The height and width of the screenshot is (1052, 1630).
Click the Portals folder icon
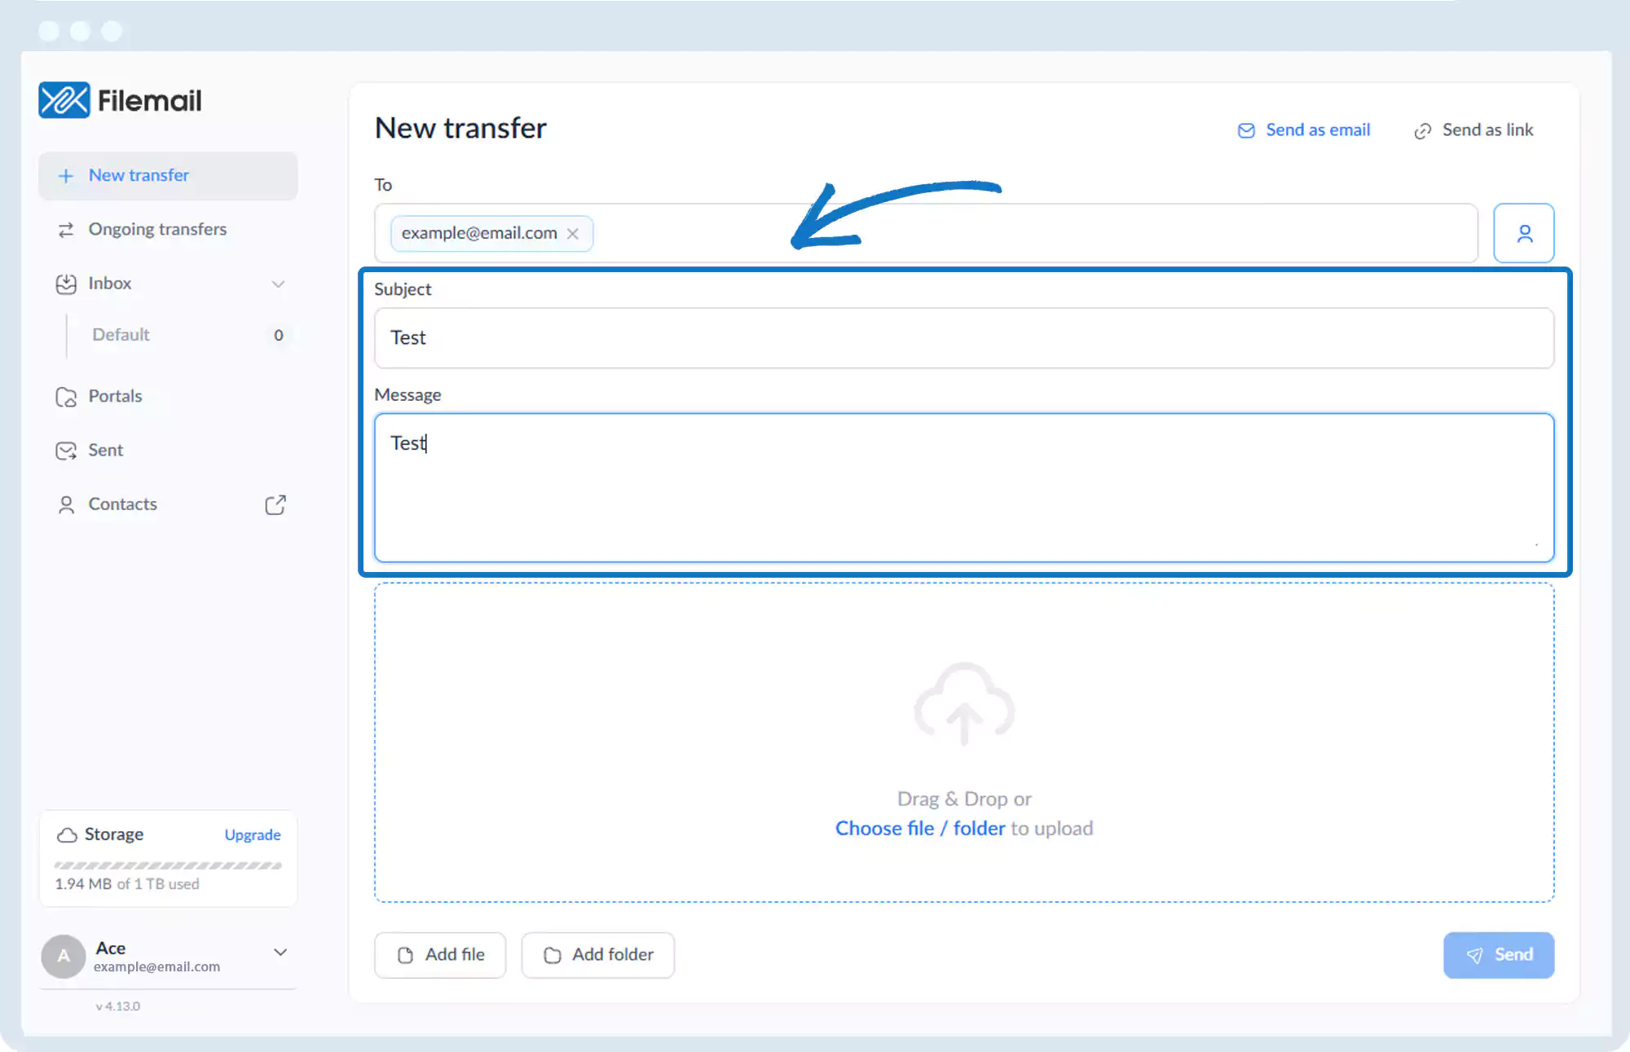tap(66, 397)
